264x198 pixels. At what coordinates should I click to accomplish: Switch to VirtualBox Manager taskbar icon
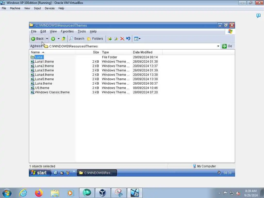pyautogui.click(x=102, y=193)
